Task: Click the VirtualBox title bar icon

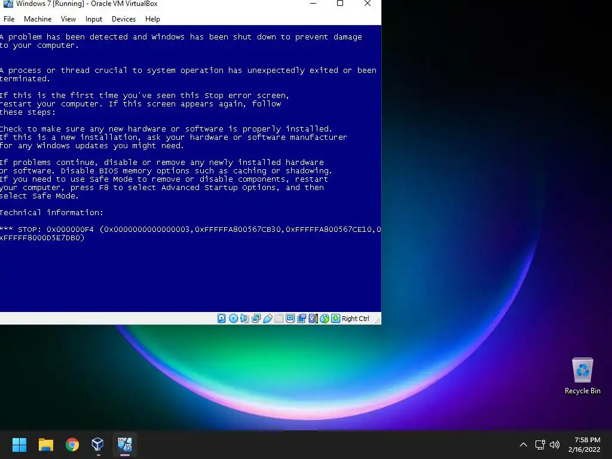Action: pyautogui.click(x=8, y=4)
